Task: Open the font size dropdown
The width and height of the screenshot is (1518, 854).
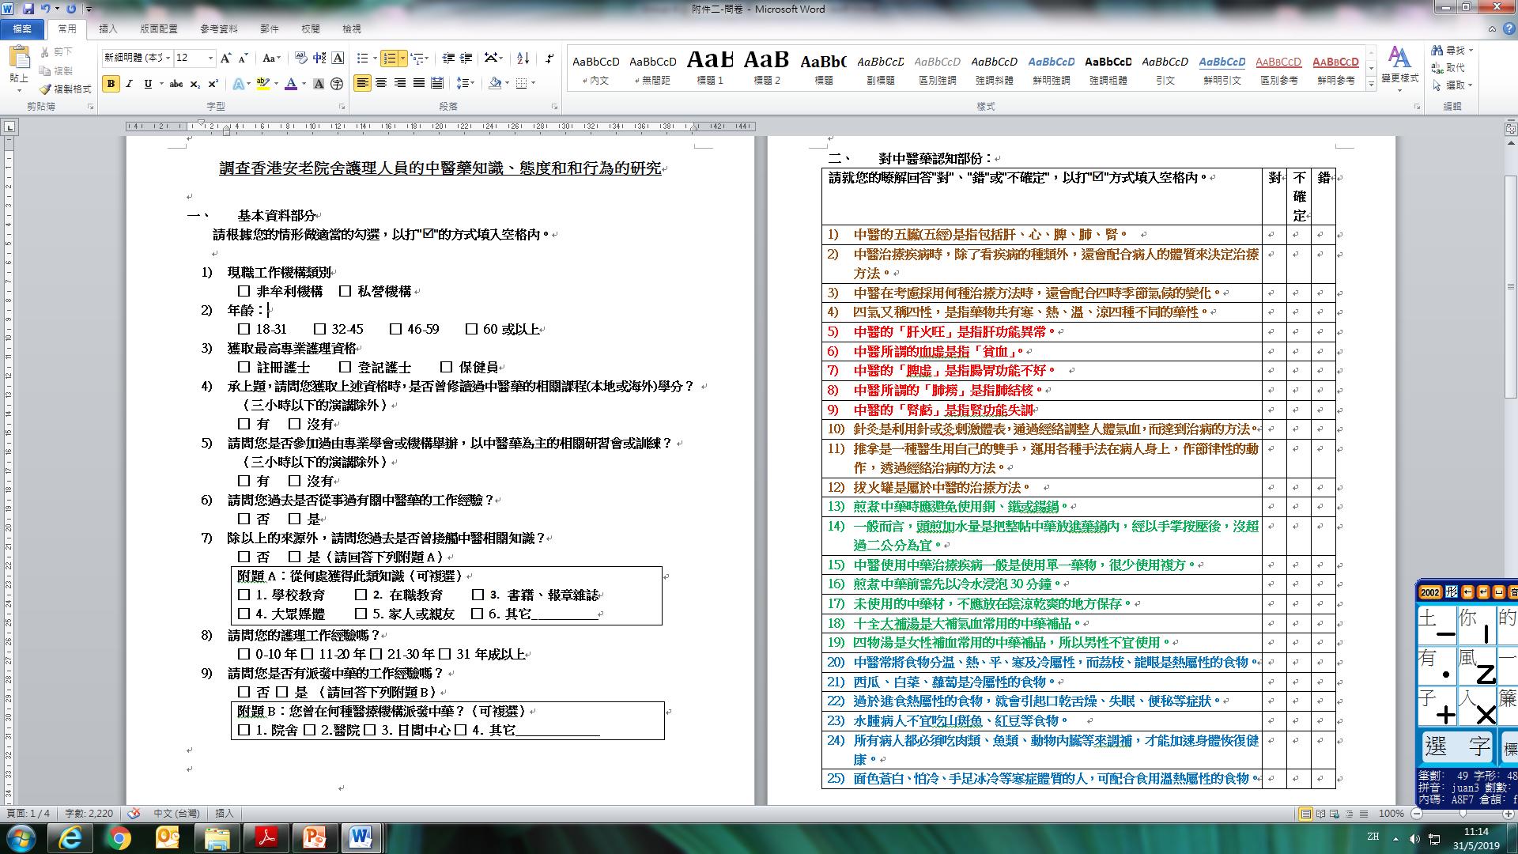Action: (210, 59)
